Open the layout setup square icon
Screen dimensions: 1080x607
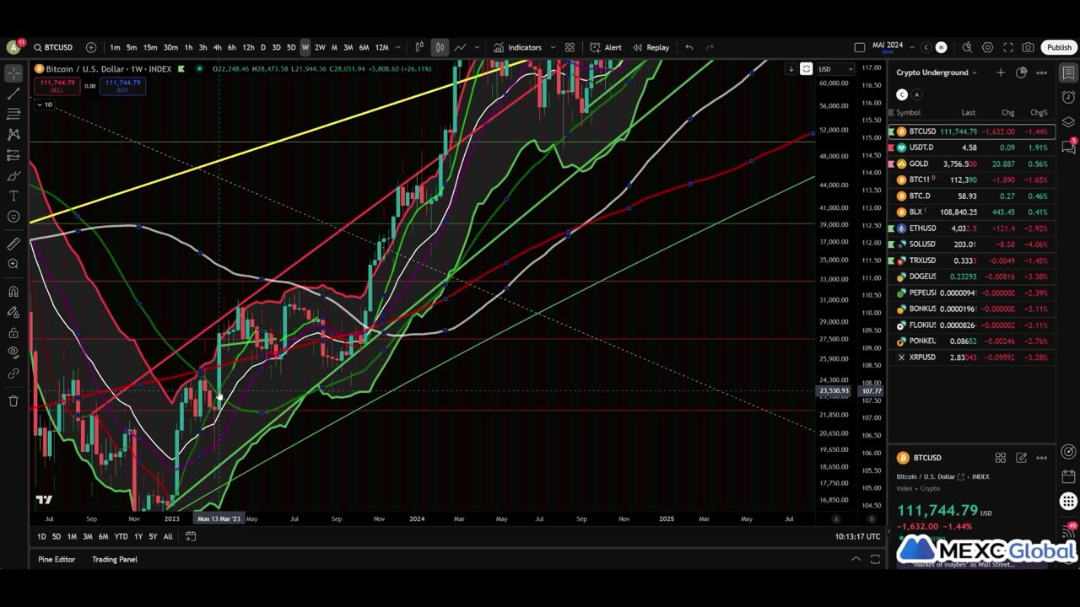[x=860, y=47]
